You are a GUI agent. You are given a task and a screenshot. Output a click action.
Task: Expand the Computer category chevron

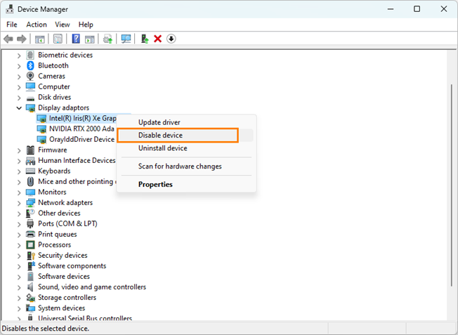pos(19,87)
